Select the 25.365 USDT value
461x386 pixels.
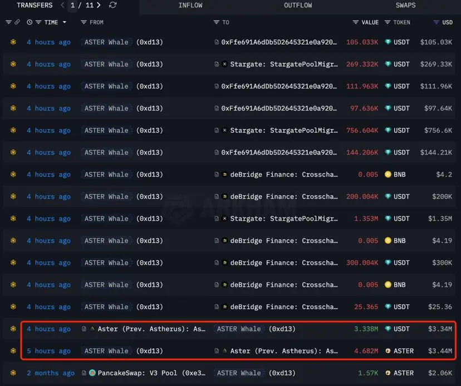[x=366, y=307]
